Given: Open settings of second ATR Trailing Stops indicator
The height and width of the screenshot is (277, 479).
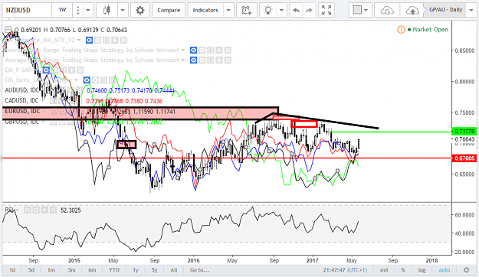Looking at the screenshot, I should click(202, 60).
